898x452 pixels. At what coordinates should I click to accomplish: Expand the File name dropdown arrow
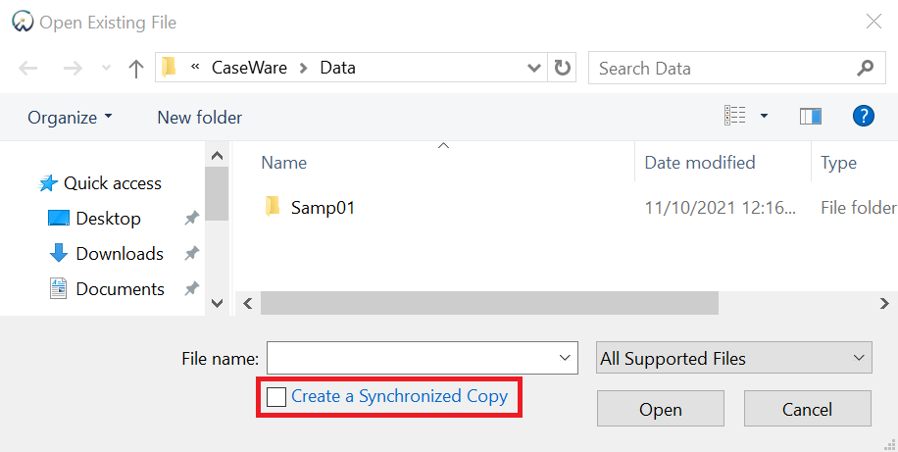click(x=565, y=358)
